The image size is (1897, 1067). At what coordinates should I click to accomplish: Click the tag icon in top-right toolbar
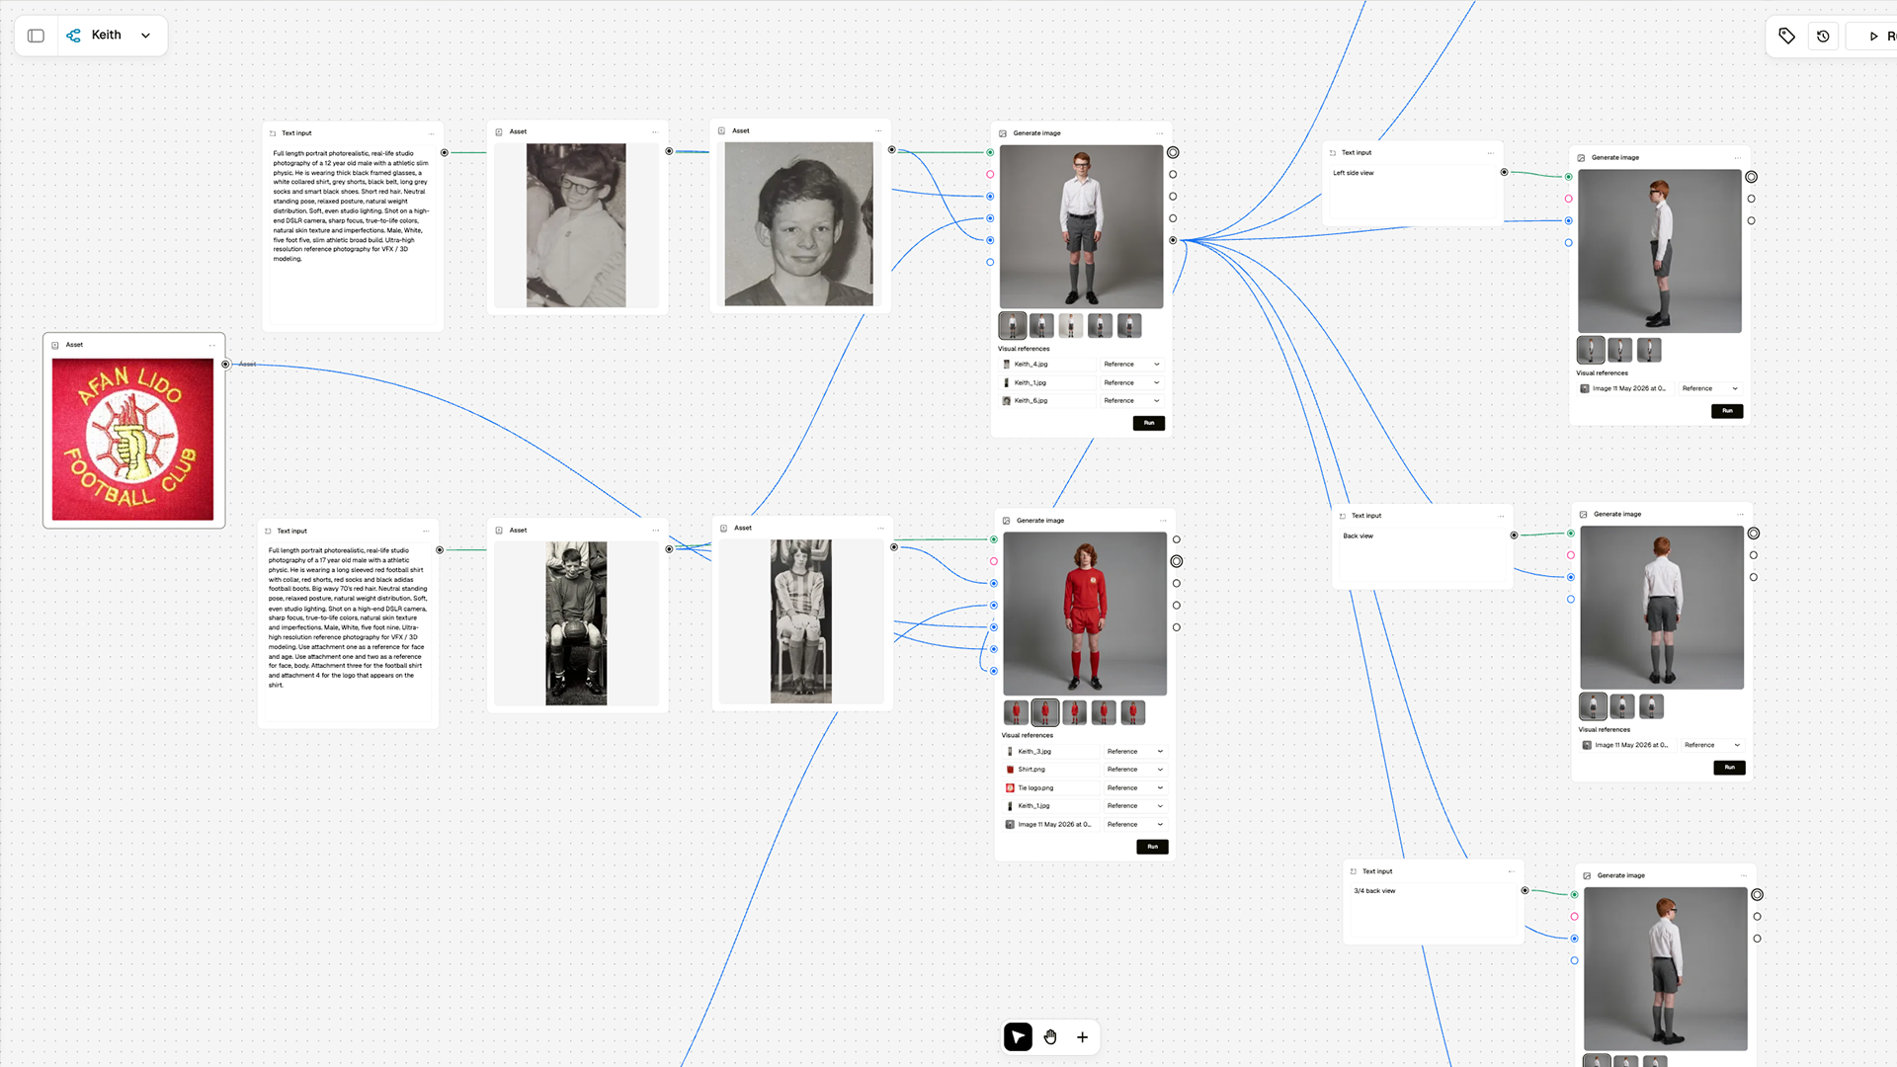coord(1786,36)
